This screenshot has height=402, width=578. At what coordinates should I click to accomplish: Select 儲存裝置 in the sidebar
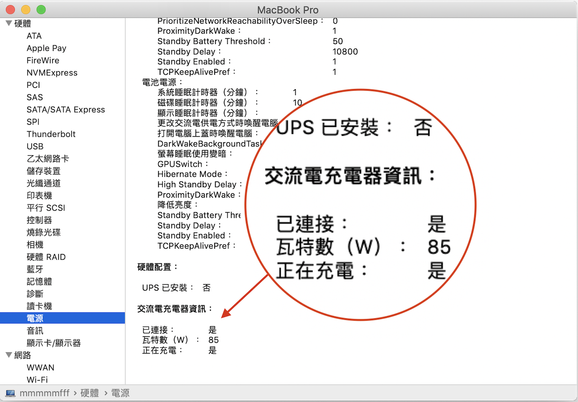point(43,171)
